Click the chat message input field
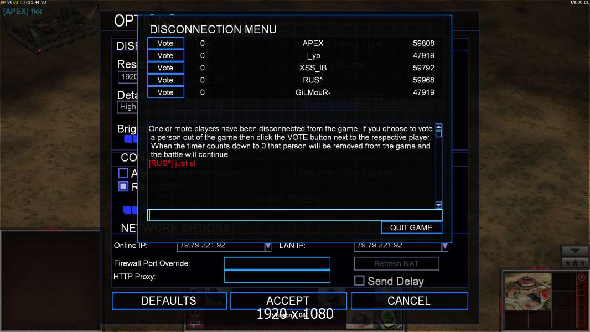Image resolution: width=590 pixels, height=332 pixels. pyautogui.click(x=294, y=215)
